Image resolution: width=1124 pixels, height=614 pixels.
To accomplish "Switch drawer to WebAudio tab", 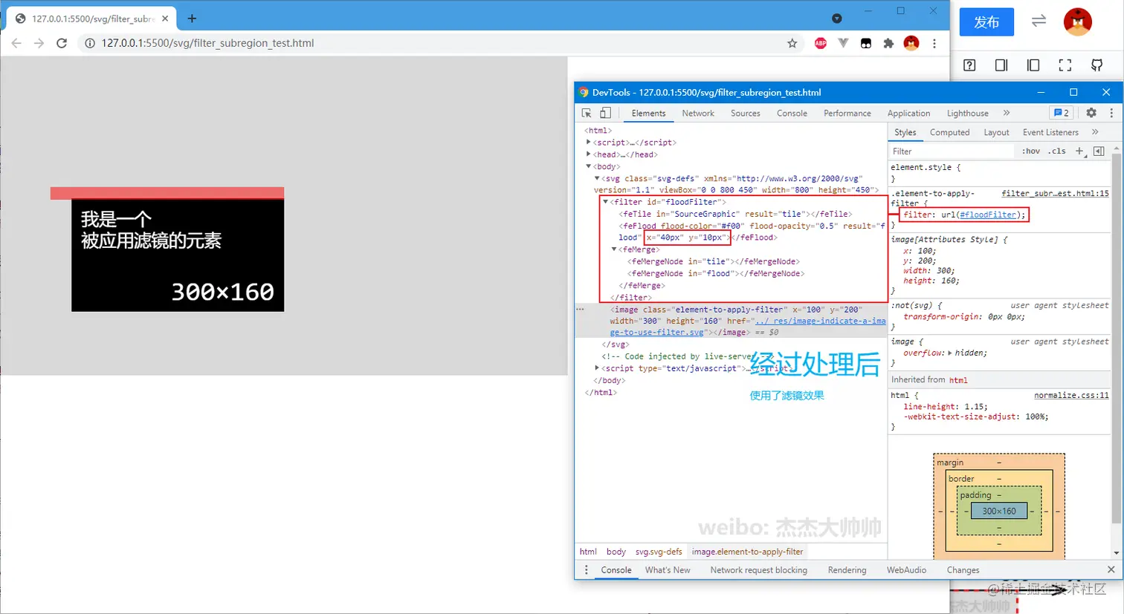I will 906,569.
